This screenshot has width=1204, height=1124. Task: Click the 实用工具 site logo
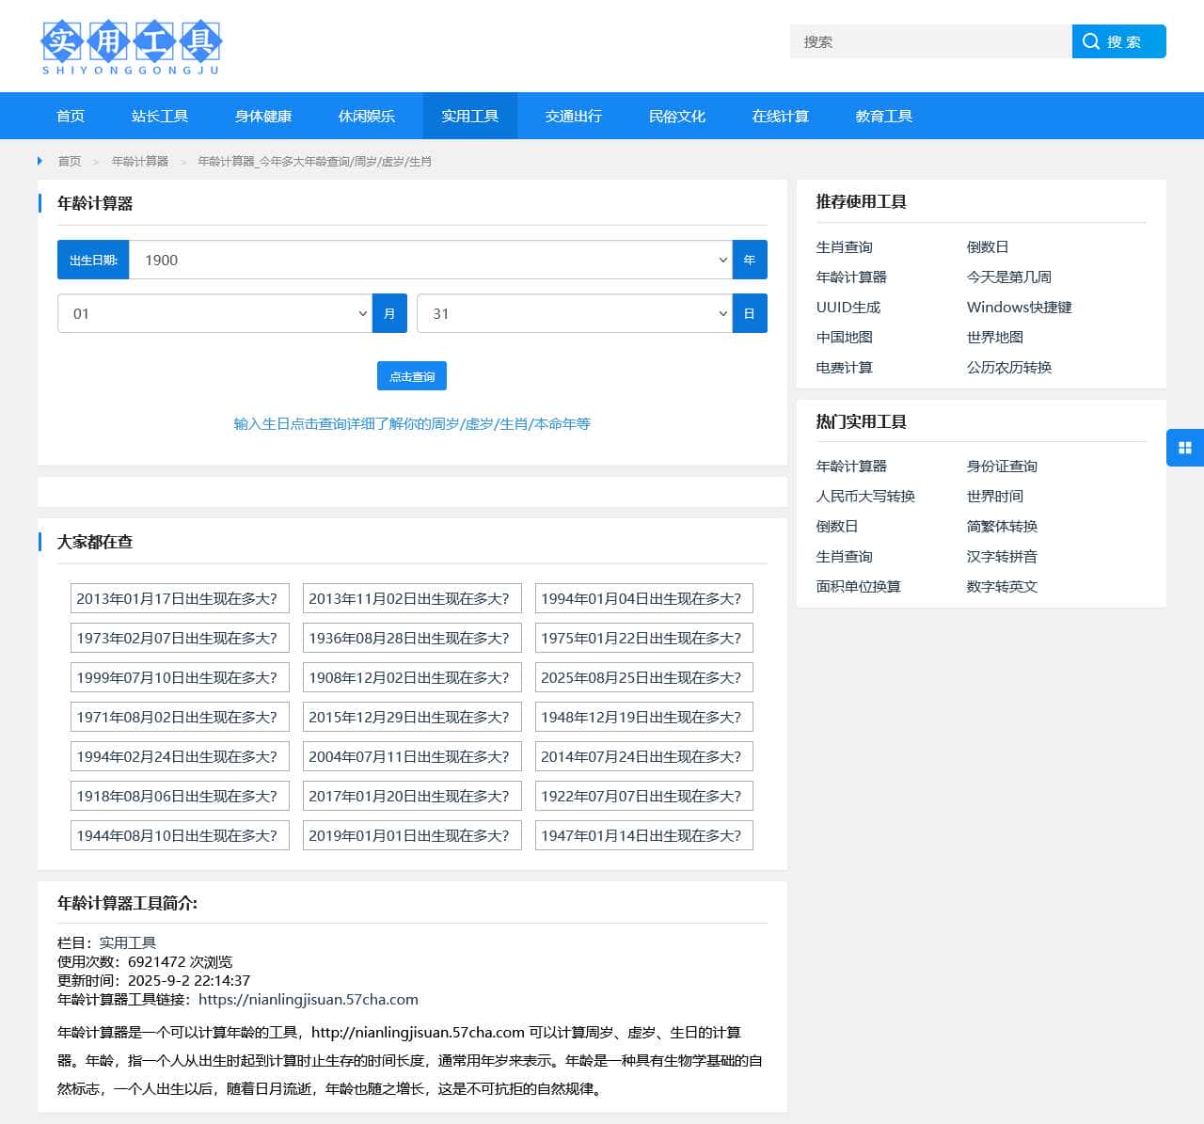pyautogui.click(x=131, y=47)
